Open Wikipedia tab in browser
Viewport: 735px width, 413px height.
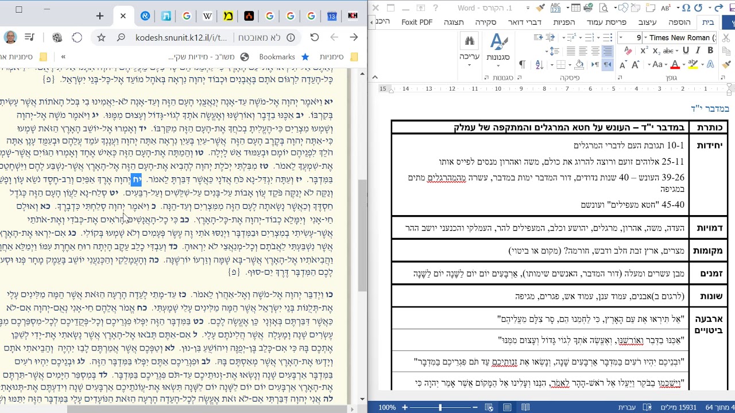pos(207,16)
